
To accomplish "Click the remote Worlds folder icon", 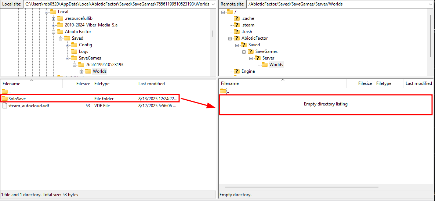I will (265, 65).
